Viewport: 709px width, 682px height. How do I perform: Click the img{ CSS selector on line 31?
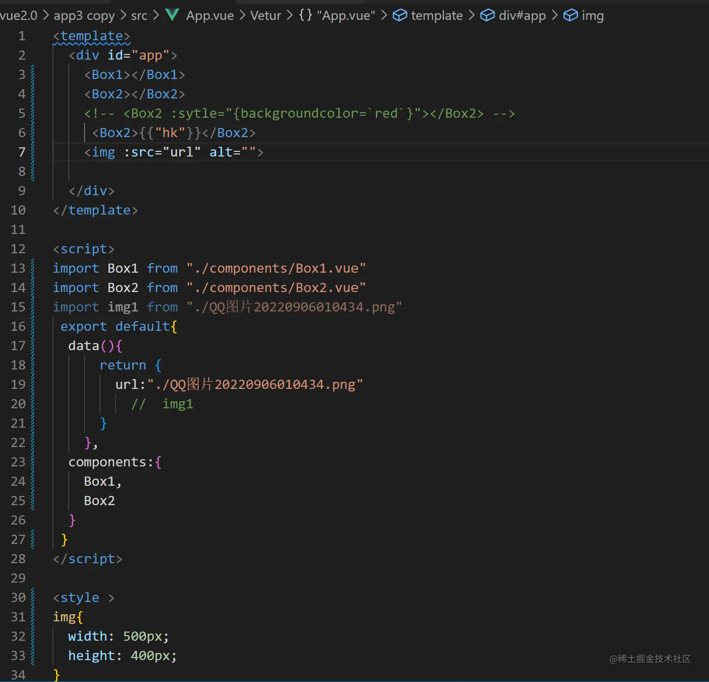(68, 617)
